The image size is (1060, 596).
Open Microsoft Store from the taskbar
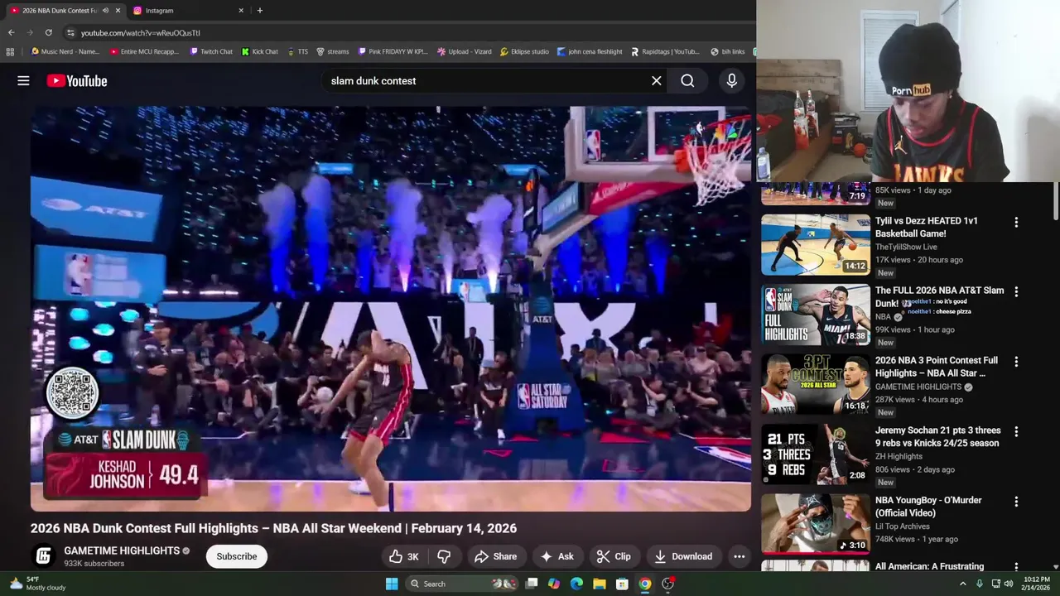(622, 584)
